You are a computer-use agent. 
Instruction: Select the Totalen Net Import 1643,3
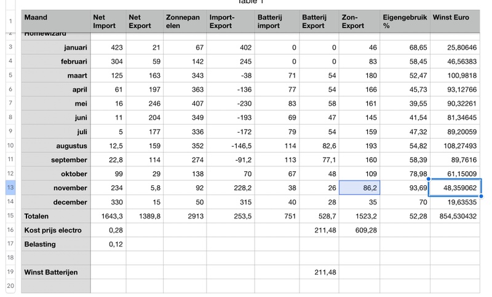tap(108, 216)
